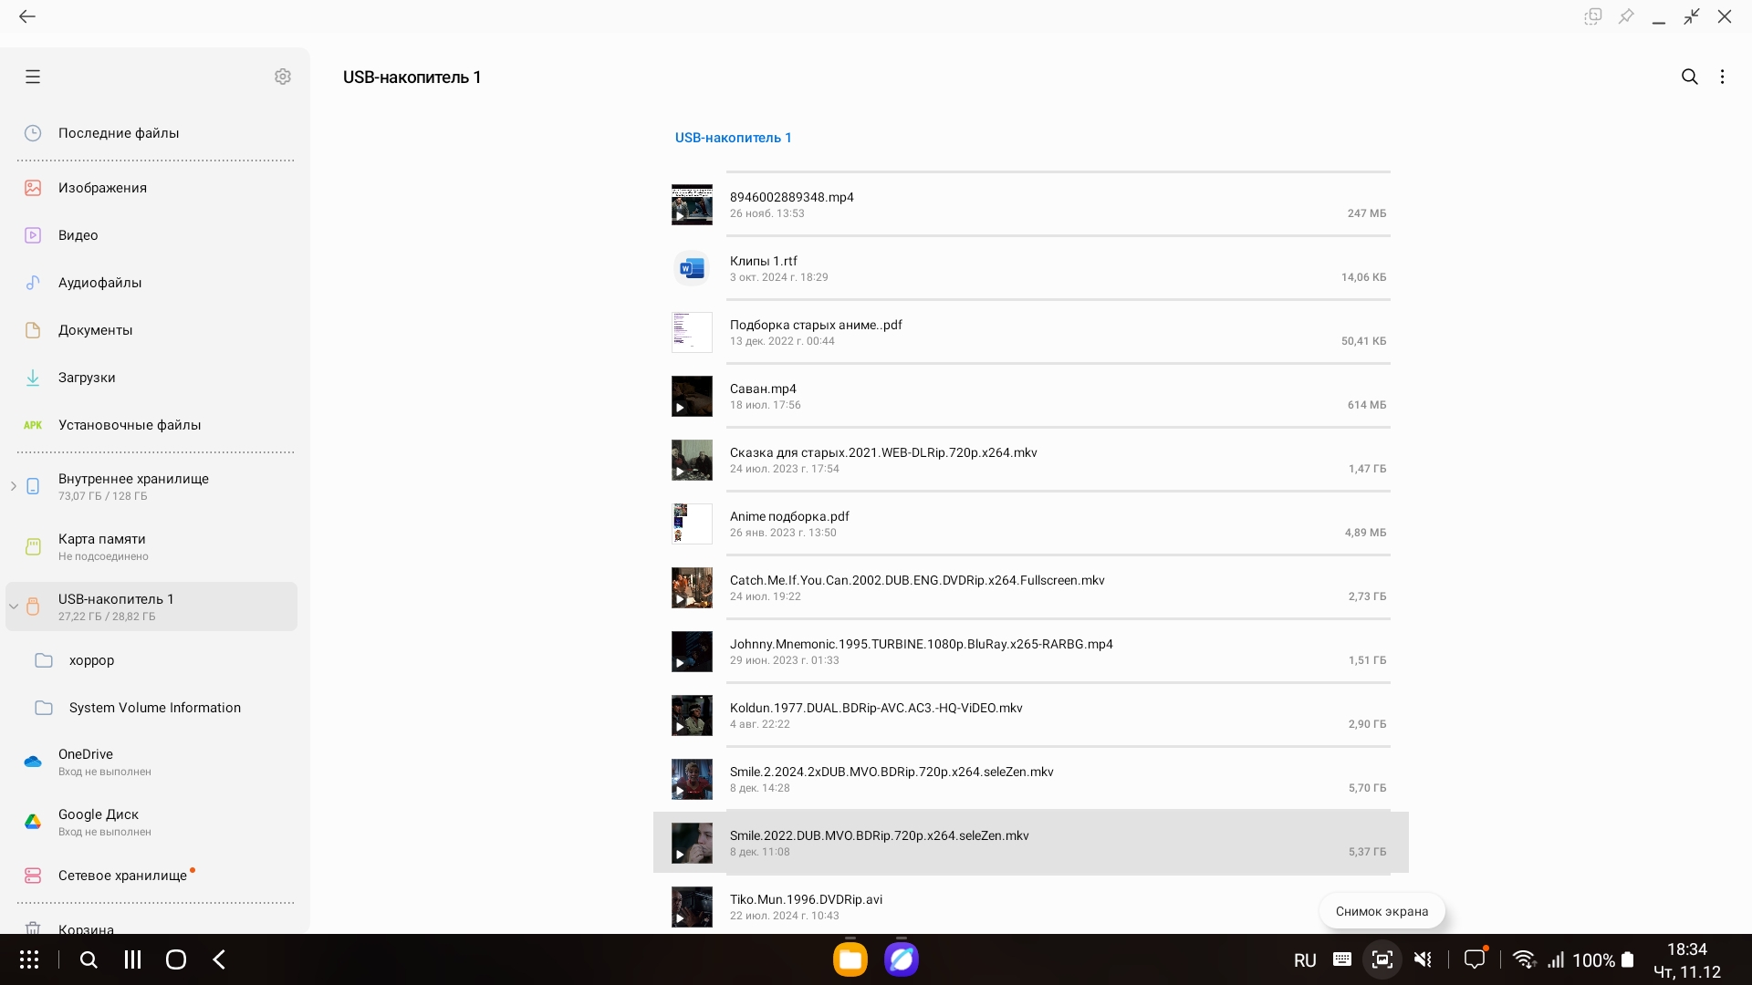Select Изображения category in sidebar
The width and height of the screenshot is (1752, 985).
pos(102,188)
